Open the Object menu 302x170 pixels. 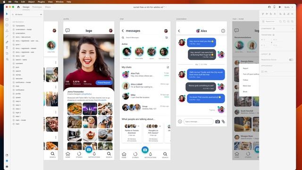click(x=32, y=2)
